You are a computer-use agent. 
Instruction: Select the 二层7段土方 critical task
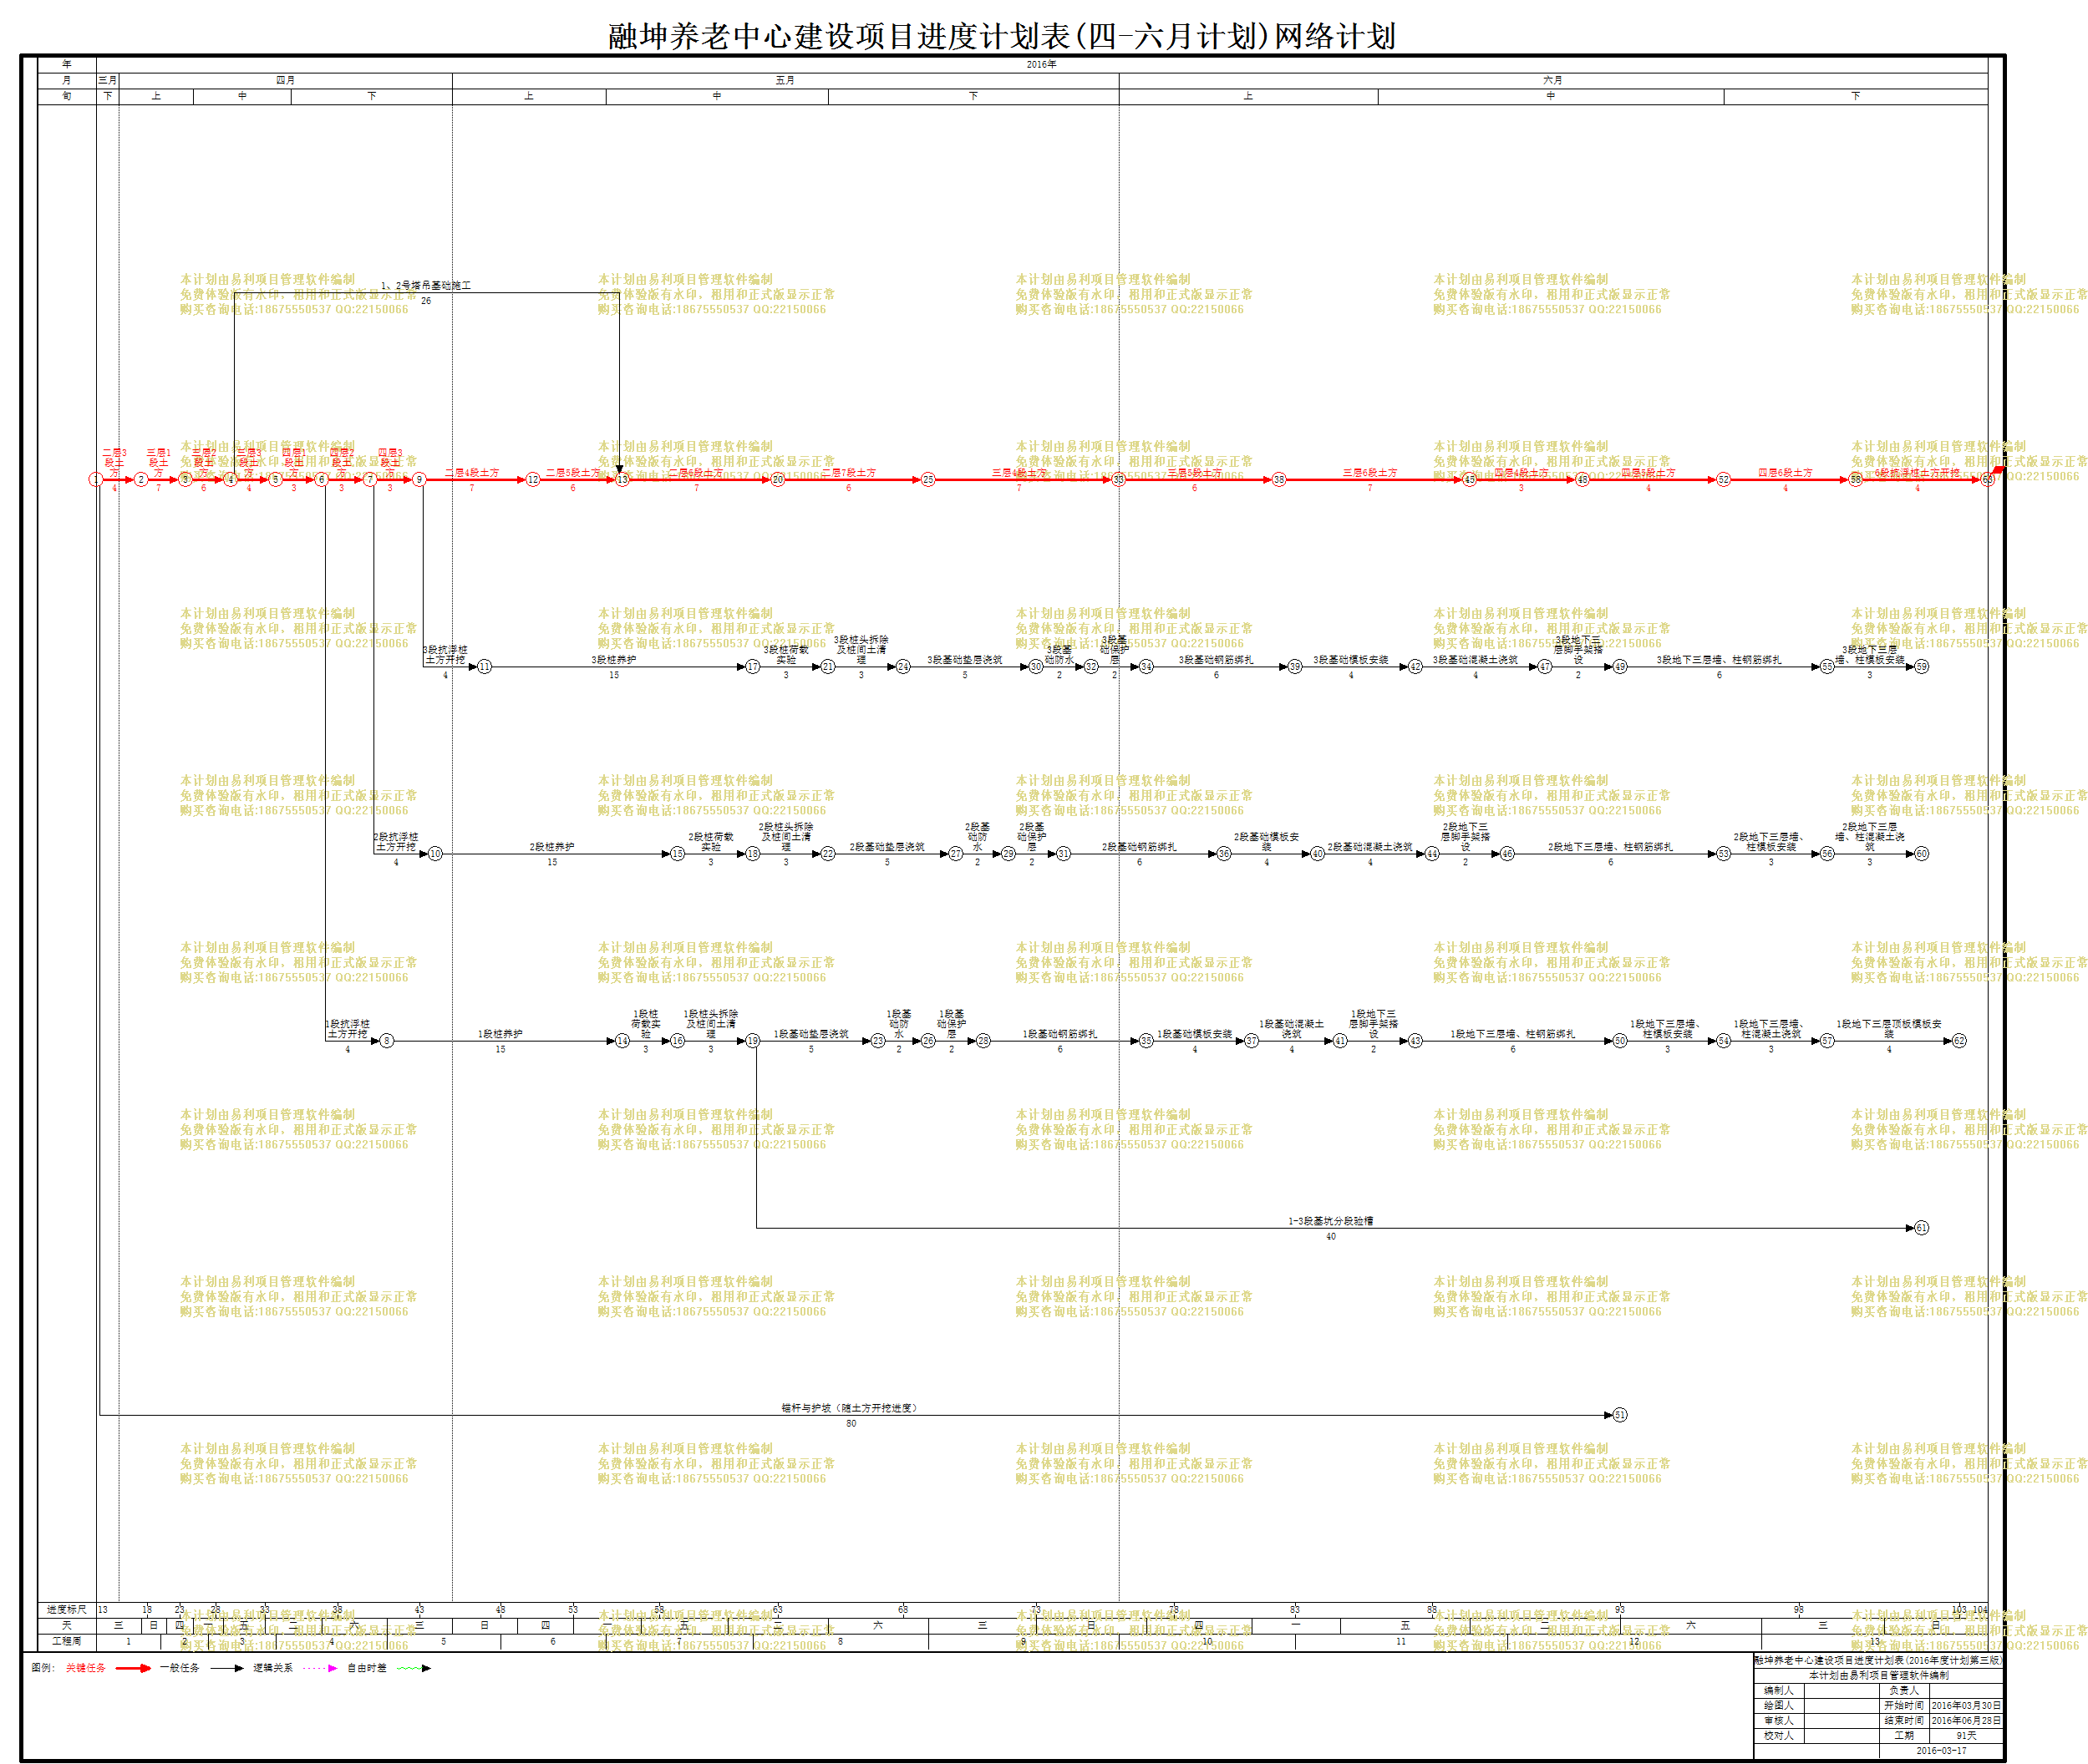pyautogui.click(x=848, y=473)
